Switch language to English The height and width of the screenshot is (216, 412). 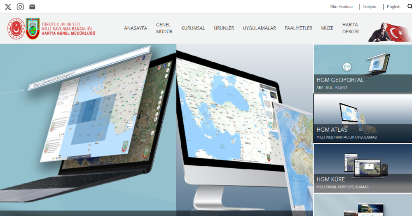click(393, 7)
